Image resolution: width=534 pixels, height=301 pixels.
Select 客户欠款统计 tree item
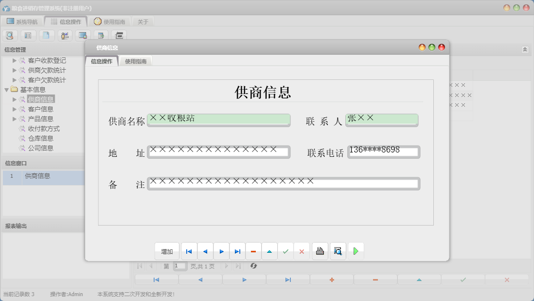click(x=47, y=80)
